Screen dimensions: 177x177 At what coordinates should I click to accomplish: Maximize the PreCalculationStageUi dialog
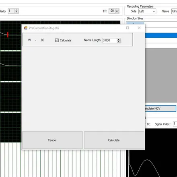tap(128, 28)
